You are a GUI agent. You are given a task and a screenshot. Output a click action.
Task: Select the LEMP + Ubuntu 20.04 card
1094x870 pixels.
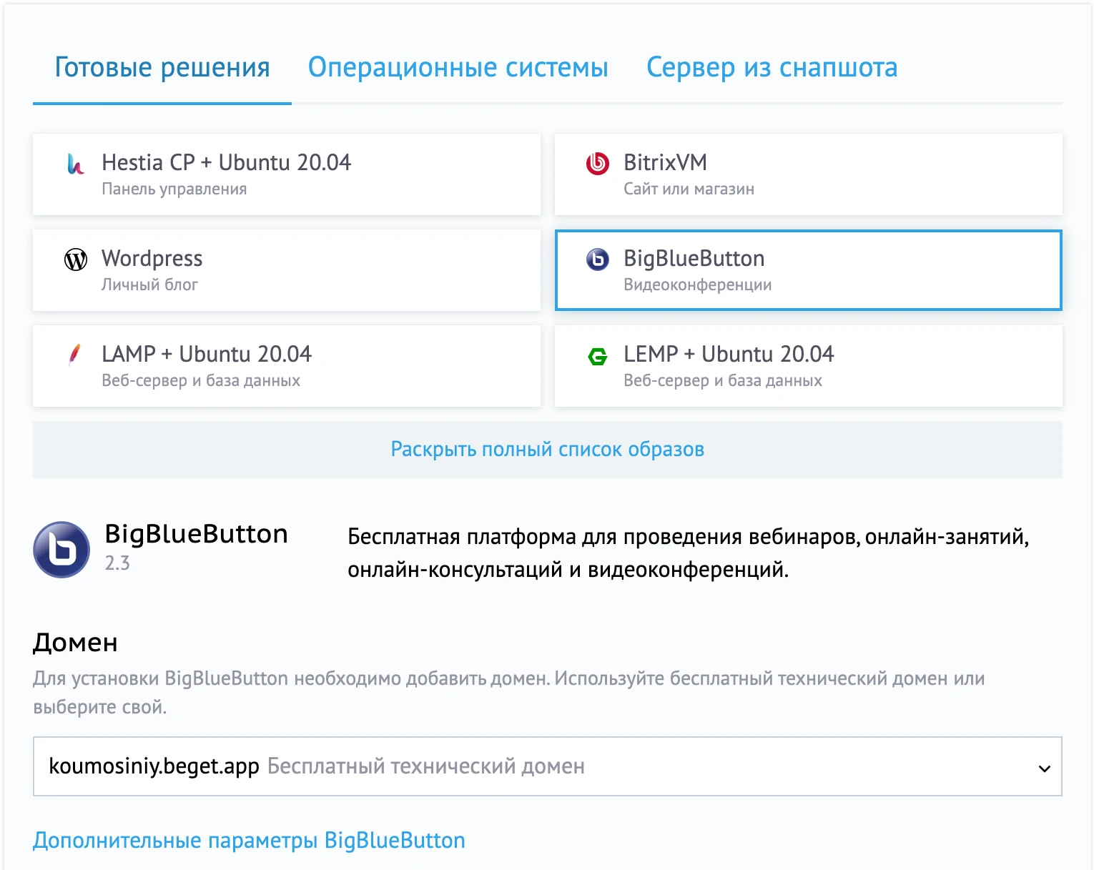(x=808, y=366)
